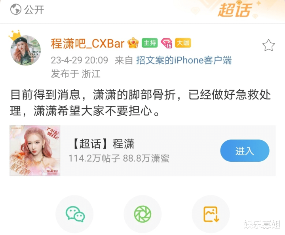Tap the 114.2万帖子 88.8万潇蜜 stats line
The height and width of the screenshot is (235, 285).
(x=119, y=159)
